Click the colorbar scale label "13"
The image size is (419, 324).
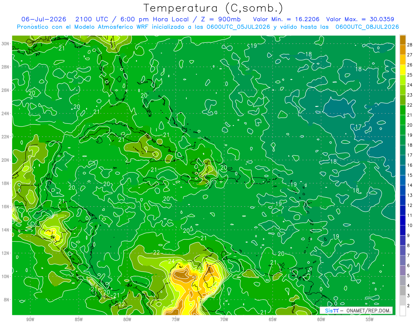(x=410, y=195)
